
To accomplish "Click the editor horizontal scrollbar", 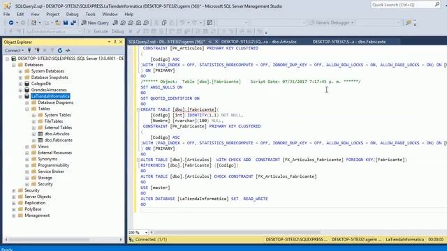I will [x=237, y=232].
